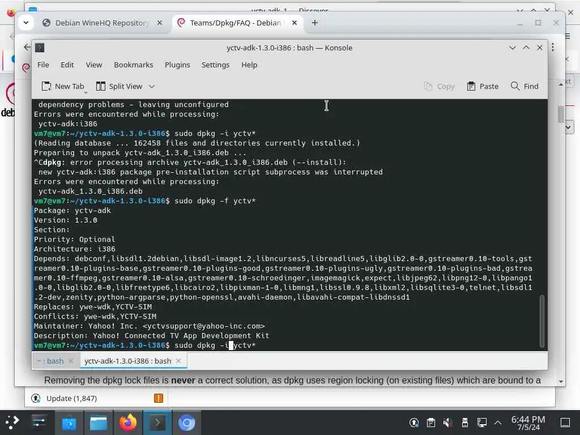The width and height of the screenshot is (580, 435).
Task: Open the Konsole File menu
Action: (x=43, y=65)
